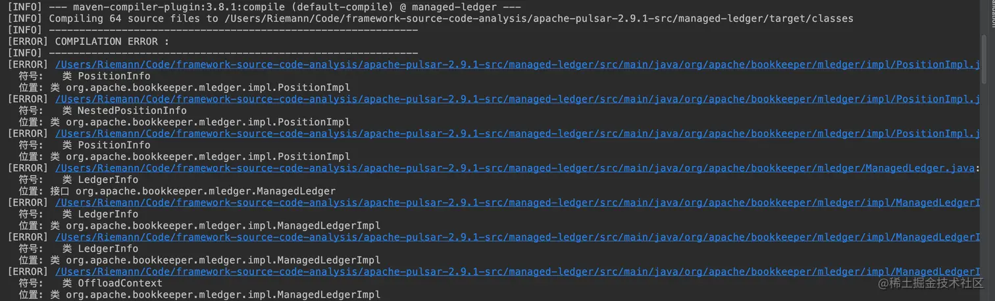
Task: Open the ManagedLedger.java error file link
Action: (515, 168)
